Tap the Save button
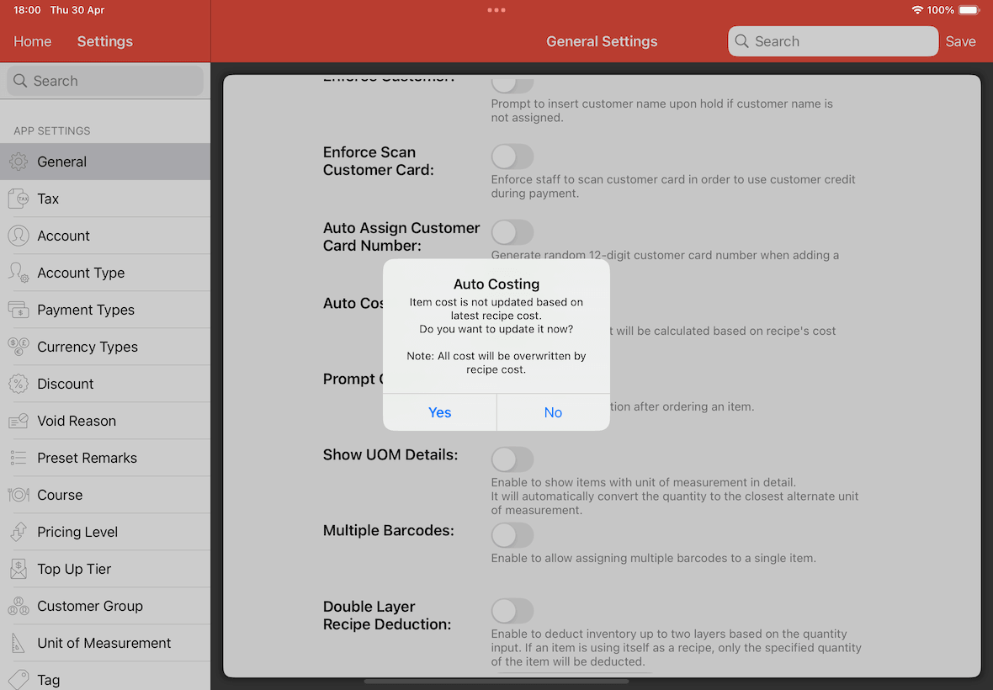Screen dimensions: 993x690 point(961,41)
